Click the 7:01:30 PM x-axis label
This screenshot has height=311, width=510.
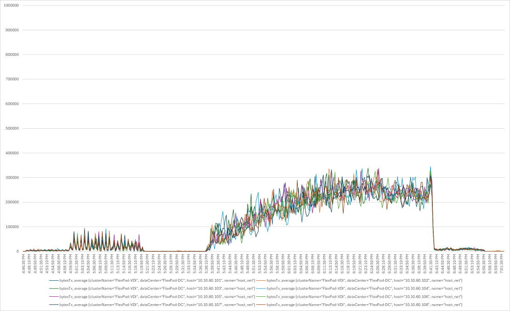(501, 264)
